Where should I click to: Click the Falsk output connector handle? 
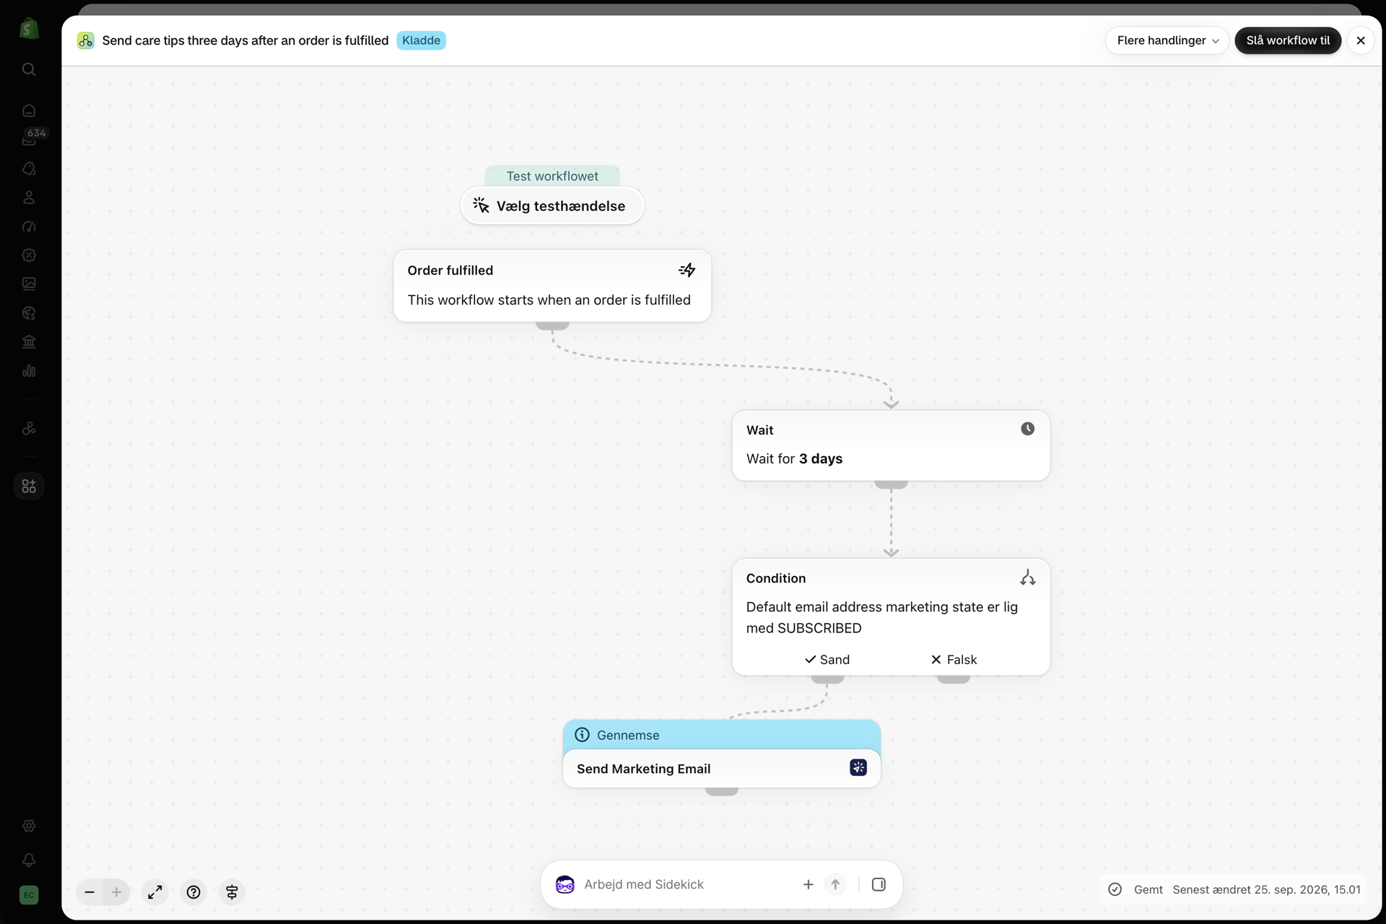(954, 679)
